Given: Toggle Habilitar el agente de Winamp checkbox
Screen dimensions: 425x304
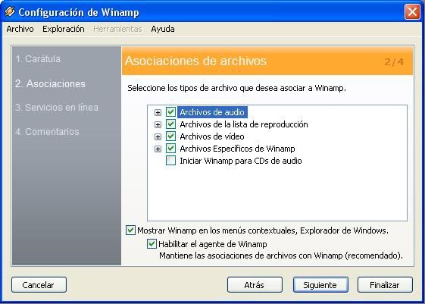Looking at the screenshot, I should tap(152, 244).
